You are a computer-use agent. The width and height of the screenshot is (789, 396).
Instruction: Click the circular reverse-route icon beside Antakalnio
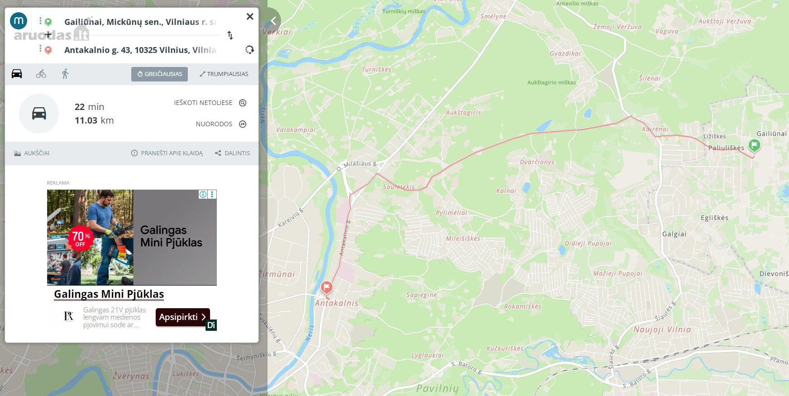tap(249, 50)
